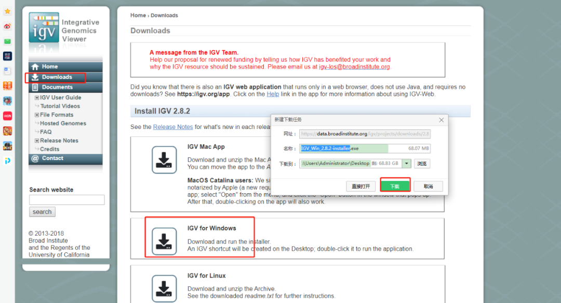Click the 'IGV Mac App' heading
Screen dimensions: 561x303
tap(206, 147)
